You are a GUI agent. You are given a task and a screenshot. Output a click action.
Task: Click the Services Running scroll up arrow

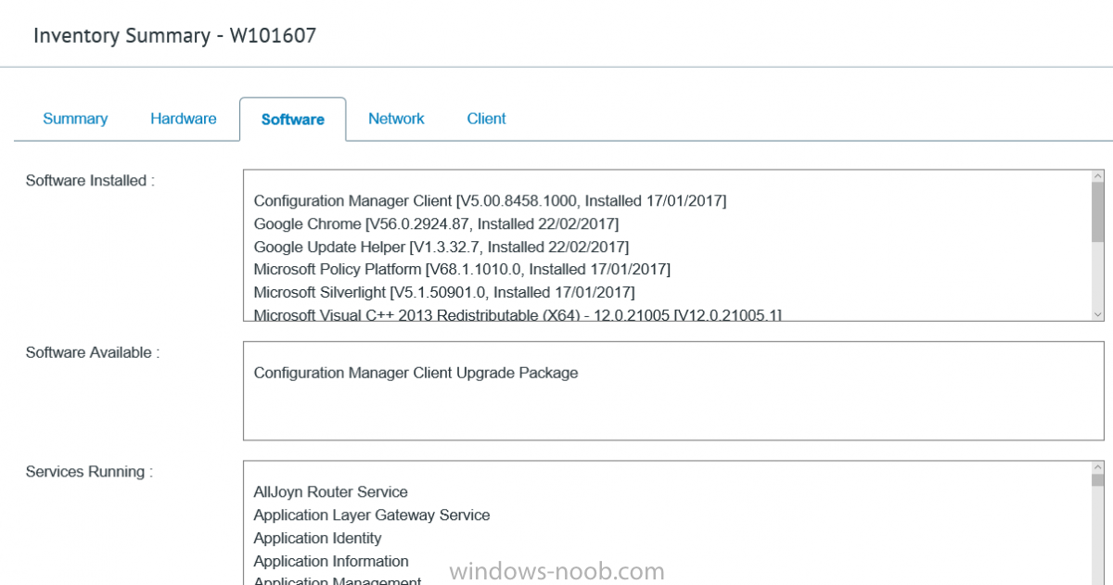pos(1098,467)
